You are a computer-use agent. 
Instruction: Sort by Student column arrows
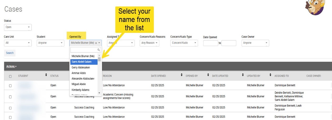(46, 76)
